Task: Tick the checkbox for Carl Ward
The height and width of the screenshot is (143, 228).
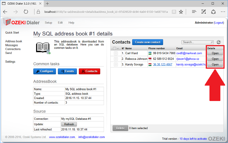Action: (x=116, y=53)
